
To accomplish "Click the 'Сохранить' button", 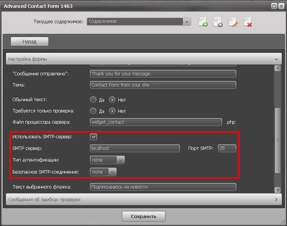I will [x=143, y=215].
